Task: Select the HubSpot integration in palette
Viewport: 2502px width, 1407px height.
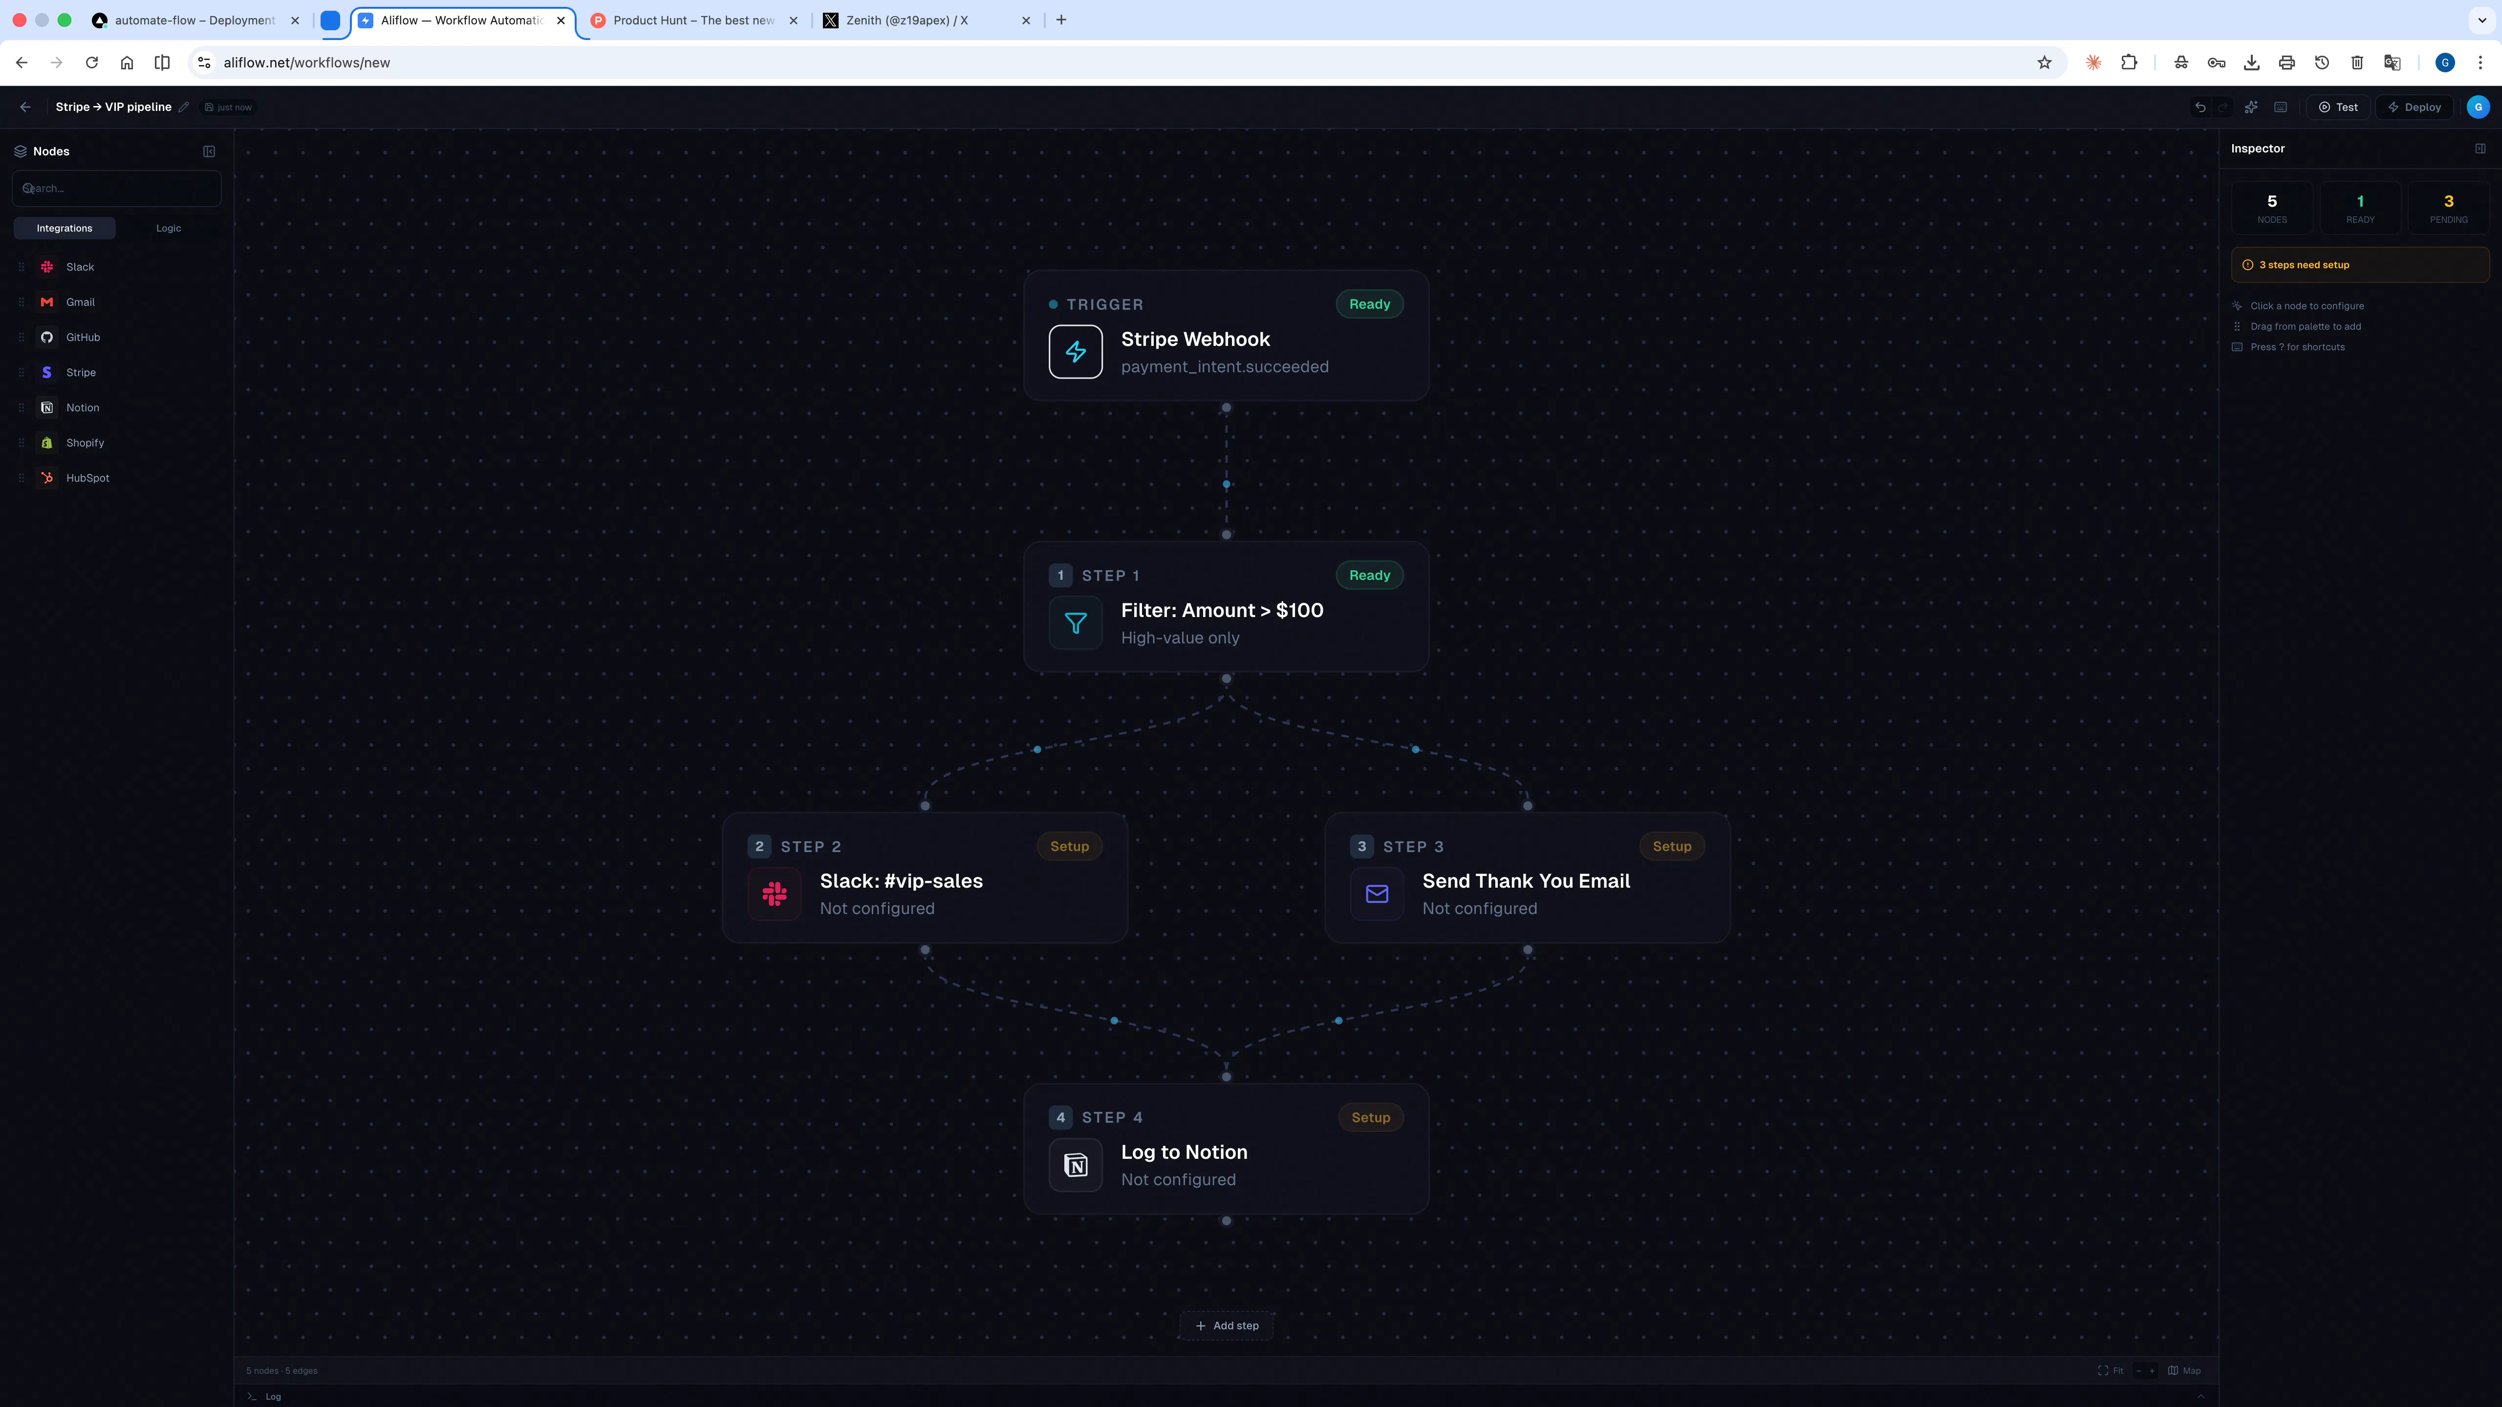Action: click(117, 478)
